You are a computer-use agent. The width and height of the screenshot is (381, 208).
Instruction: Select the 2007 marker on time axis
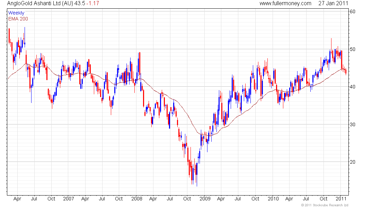click(69, 199)
